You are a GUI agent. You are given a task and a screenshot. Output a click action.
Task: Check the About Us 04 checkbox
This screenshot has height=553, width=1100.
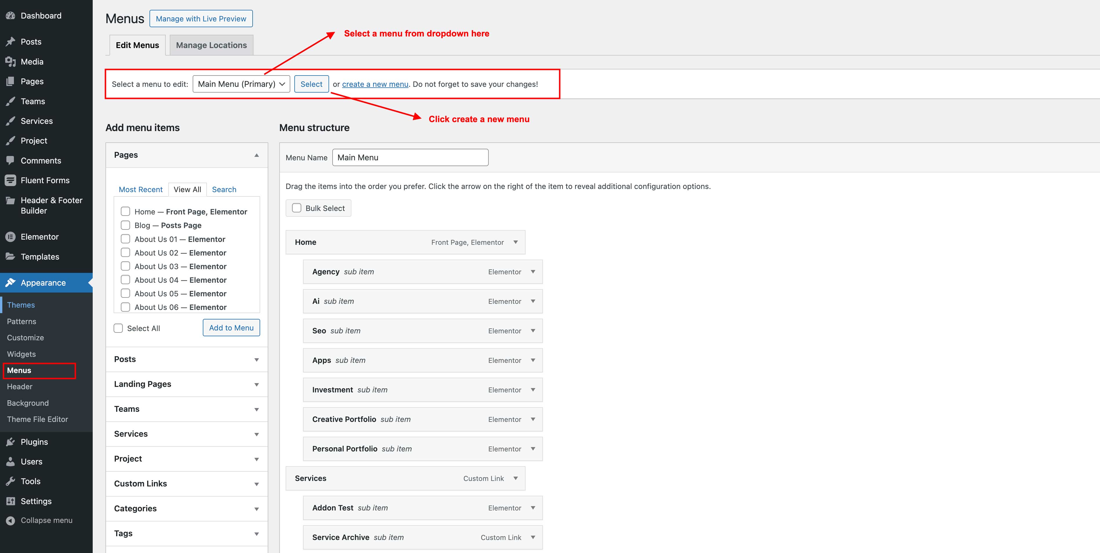(x=125, y=280)
